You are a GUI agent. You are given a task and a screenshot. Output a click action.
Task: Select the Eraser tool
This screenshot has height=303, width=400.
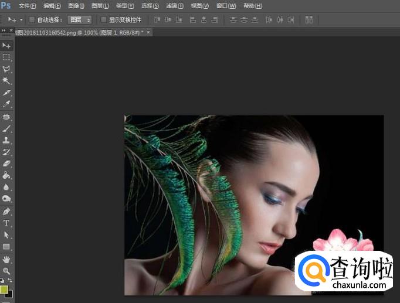[6, 164]
